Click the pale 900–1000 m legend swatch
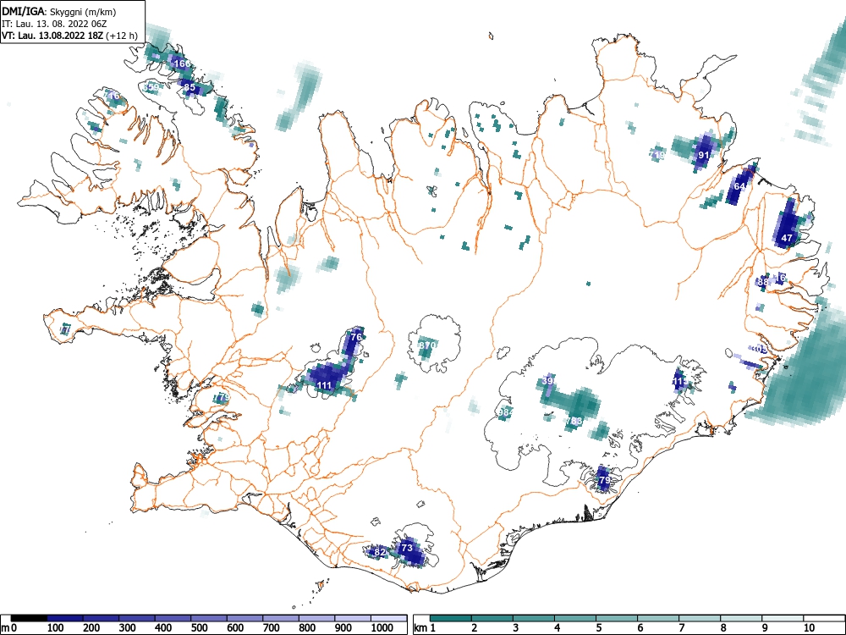This screenshot has height=635, width=846. 353,618
